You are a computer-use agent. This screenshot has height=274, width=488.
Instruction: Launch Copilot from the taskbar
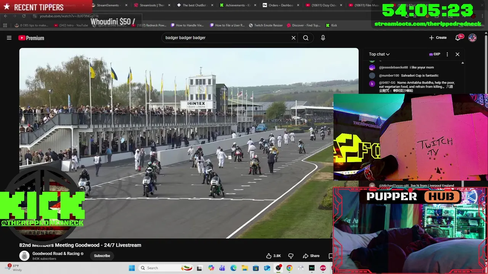[211, 268]
